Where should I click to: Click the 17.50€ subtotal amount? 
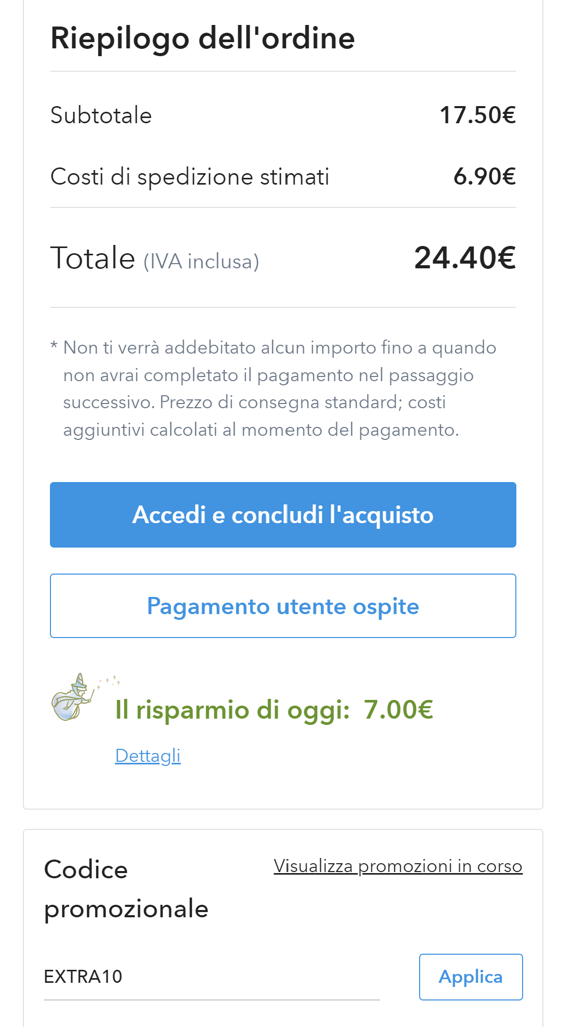pos(477,115)
